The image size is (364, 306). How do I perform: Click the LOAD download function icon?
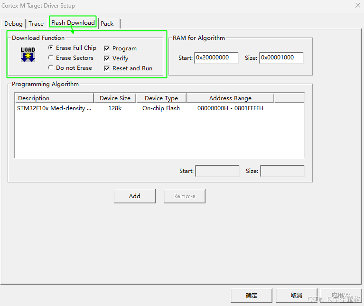(28, 54)
